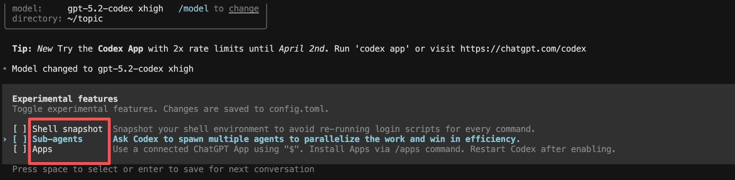Select the Sub-agents menu entry

coord(58,139)
